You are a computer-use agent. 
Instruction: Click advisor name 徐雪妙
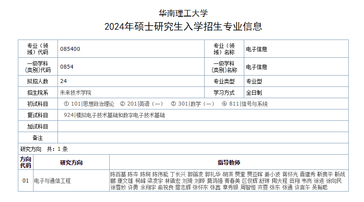(118, 187)
